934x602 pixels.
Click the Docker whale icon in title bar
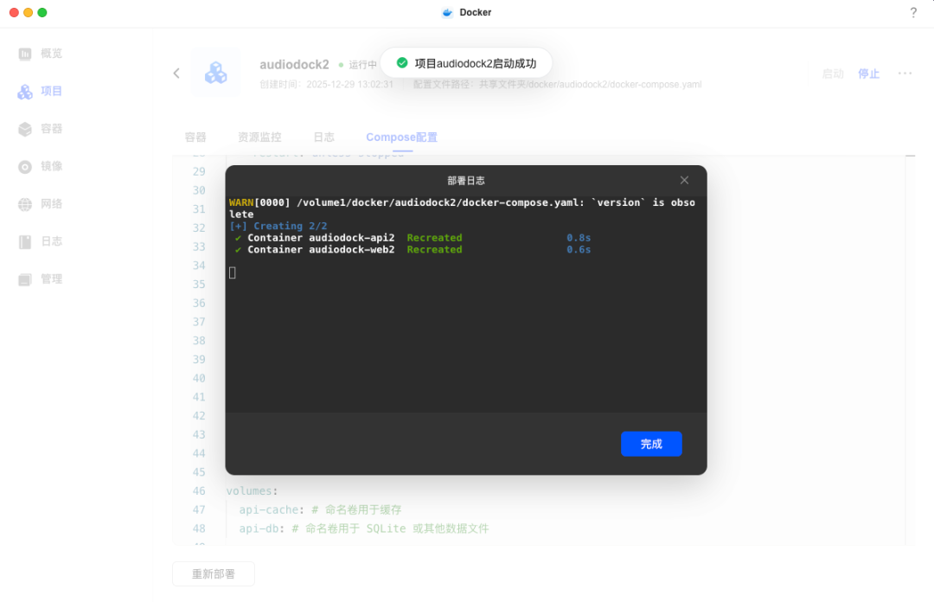(x=447, y=12)
